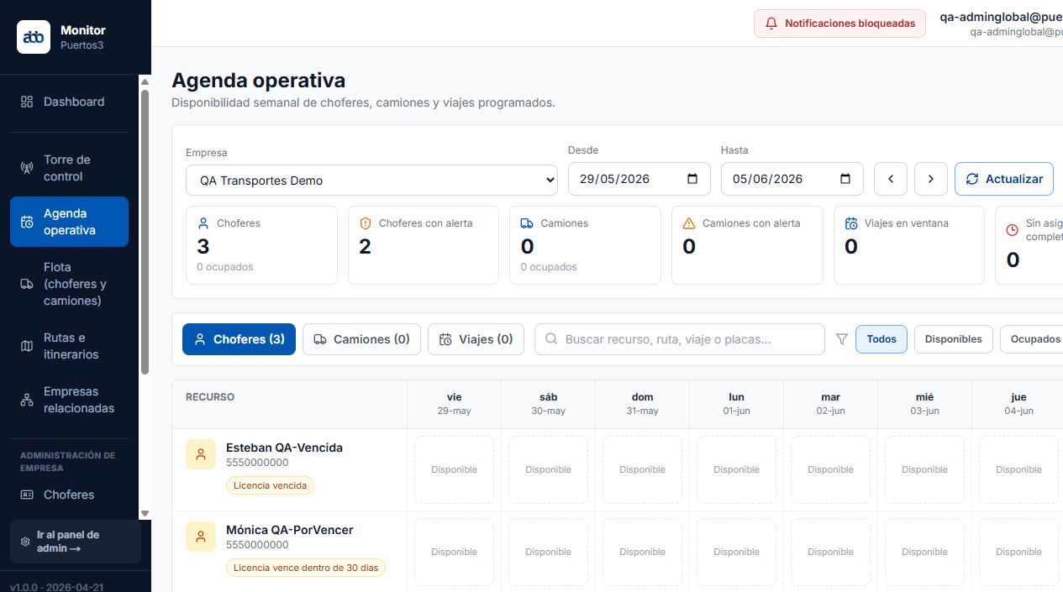Screen dimensions: 1063x592
Task: Click the Notificaciones bloqueadas badge
Action: (839, 24)
